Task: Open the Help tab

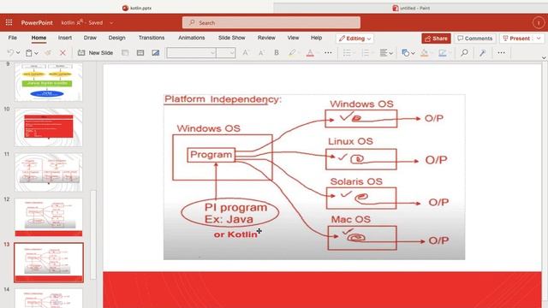Action: click(x=316, y=38)
